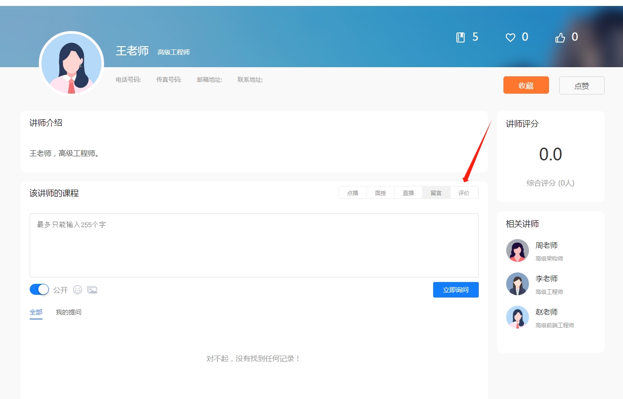This screenshot has height=399, width=623.
Task: Click the insert image icon
Action: point(92,290)
